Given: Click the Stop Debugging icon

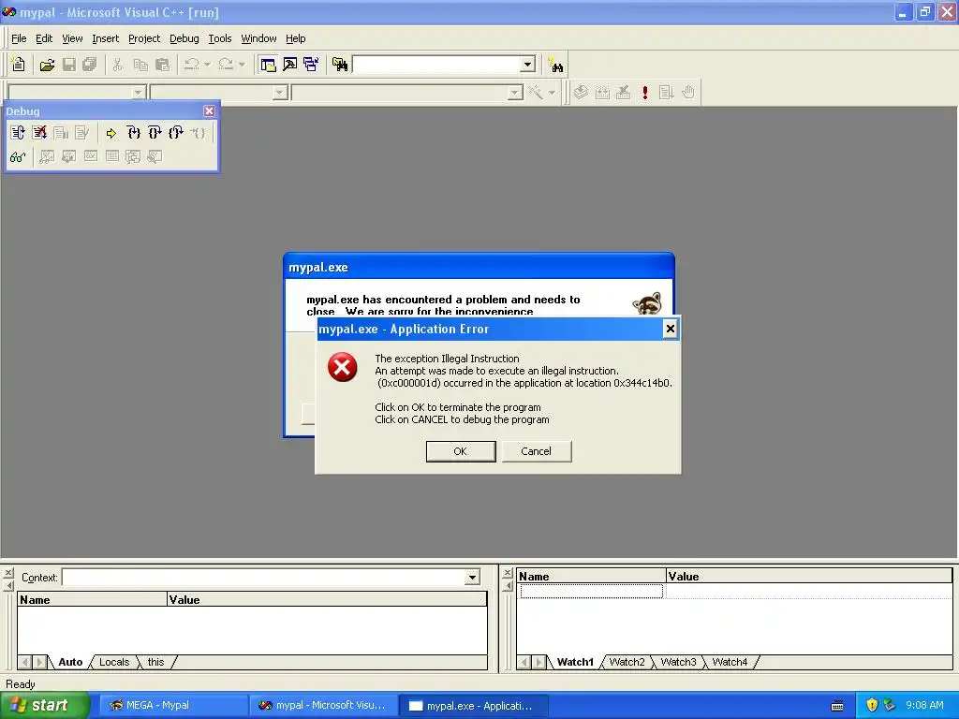Looking at the screenshot, I should point(39,132).
